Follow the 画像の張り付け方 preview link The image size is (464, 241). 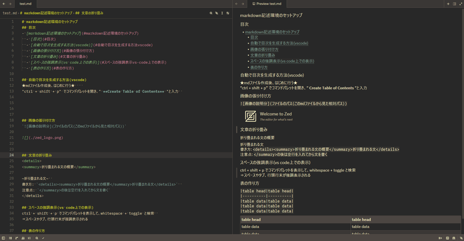pyautogui.click(x=264, y=50)
